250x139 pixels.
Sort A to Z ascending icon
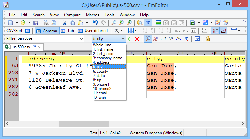tap(145, 31)
